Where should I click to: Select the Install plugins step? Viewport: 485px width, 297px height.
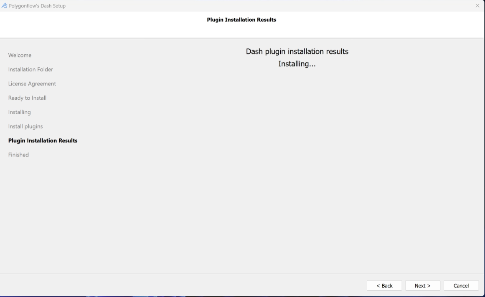click(x=25, y=126)
